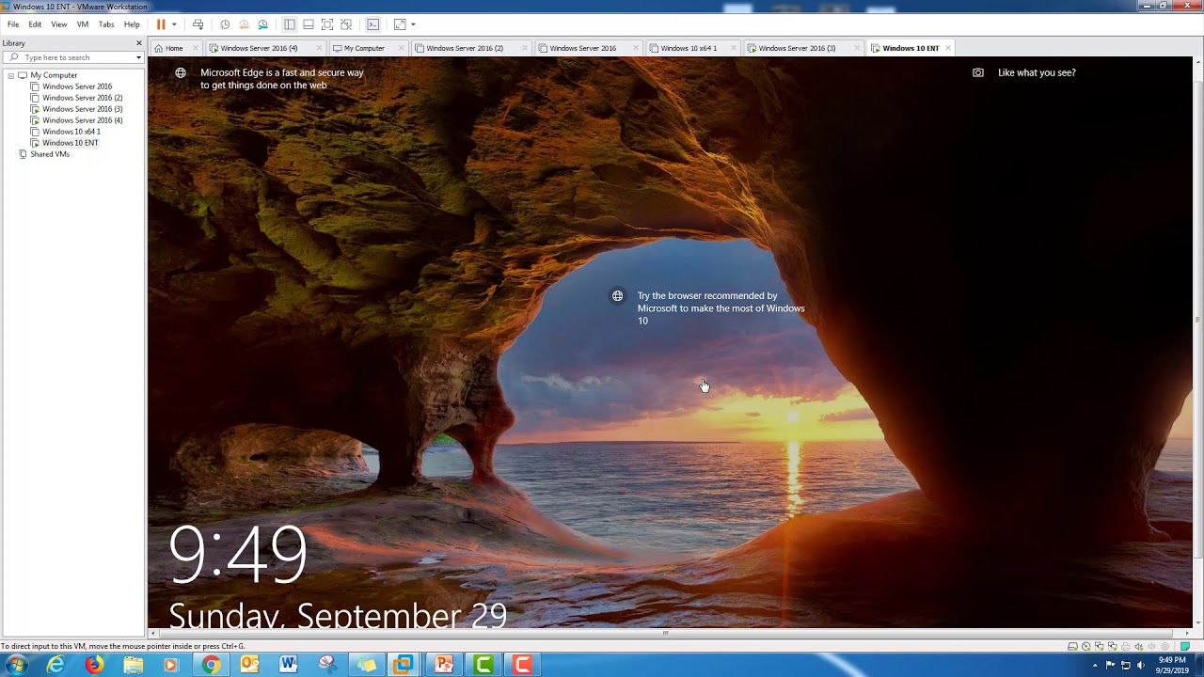The image size is (1204, 677).
Task: Select Windows Server 2016 (2) in the library
Action: (x=82, y=98)
